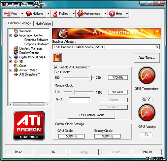Select Display Options in the tree
This screenshot has width=167, height=161.
[x=29, y=53]
